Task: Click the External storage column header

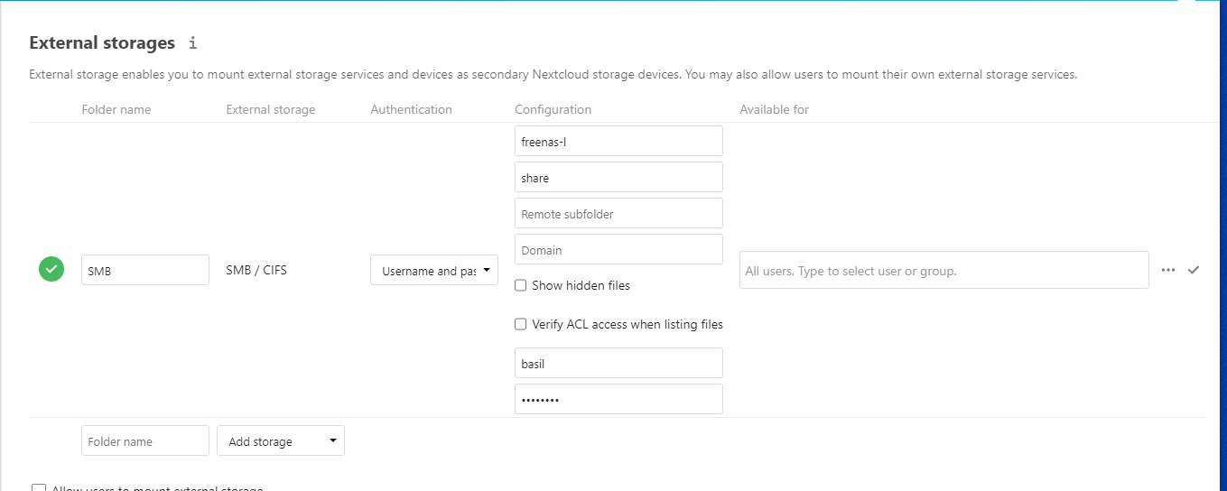Action: coord(271,109)
